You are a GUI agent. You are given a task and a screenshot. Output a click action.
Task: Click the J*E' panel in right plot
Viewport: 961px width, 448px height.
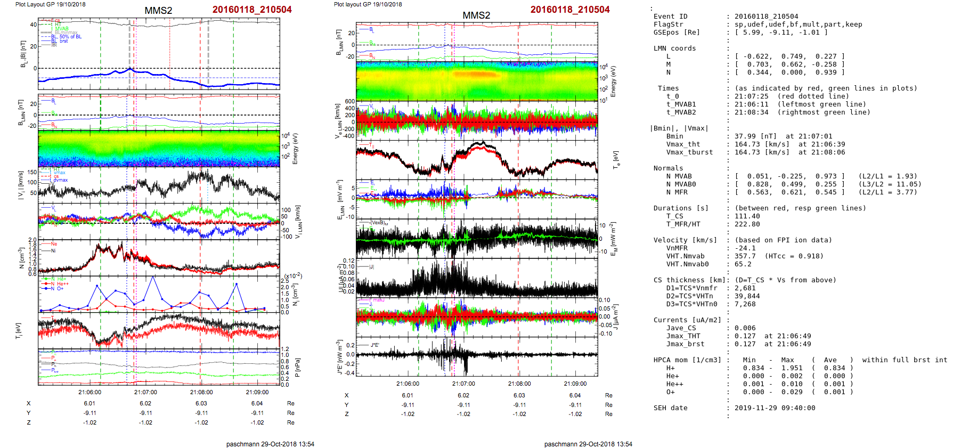(477, 355)
